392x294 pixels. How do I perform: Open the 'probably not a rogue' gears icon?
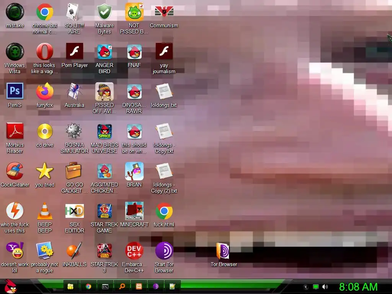click(44, 250)
